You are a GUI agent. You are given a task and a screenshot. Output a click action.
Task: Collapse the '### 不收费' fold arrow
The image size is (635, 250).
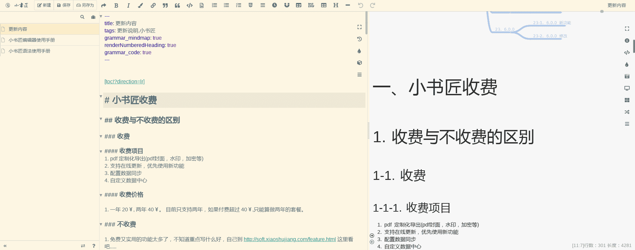[x=101, y=224]
